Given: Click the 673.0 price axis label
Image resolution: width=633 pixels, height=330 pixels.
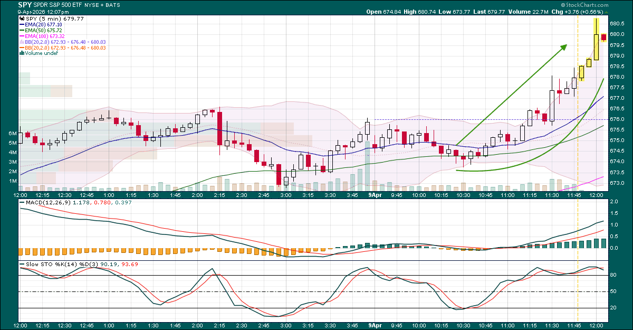Looking at the screenshot, I should coord(617,183).
